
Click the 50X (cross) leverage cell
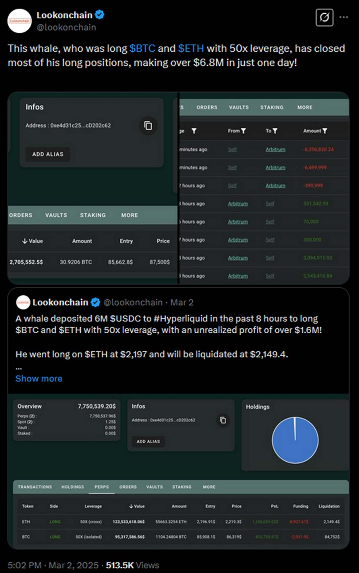tap(91, 522)
